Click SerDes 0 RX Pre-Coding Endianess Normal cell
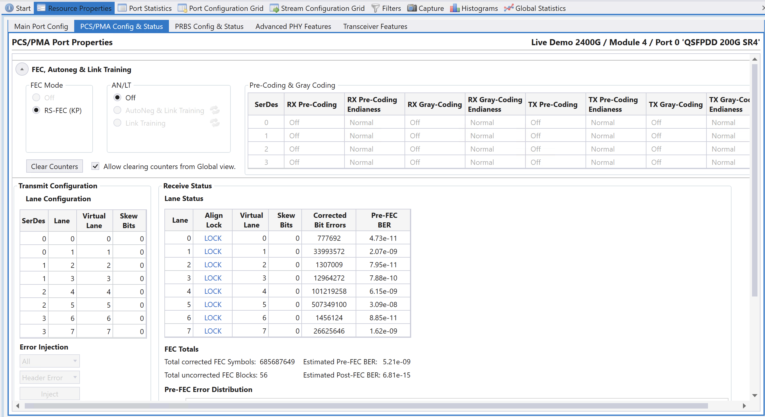Image resolution: width=765 pixels, height=417 pixels. [x=374, y=122]
